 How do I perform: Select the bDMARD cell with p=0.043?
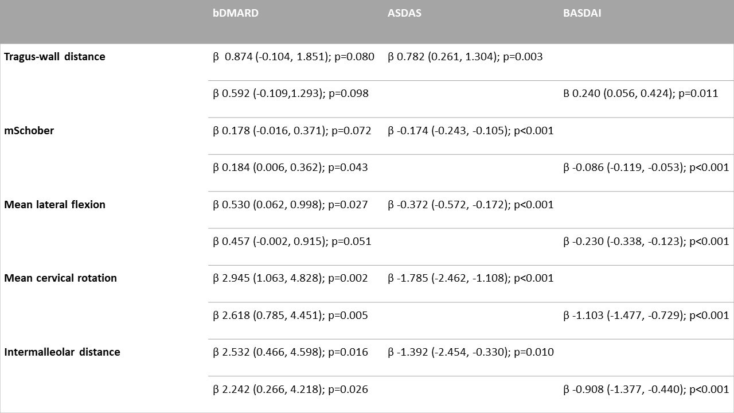click(290, 167)
